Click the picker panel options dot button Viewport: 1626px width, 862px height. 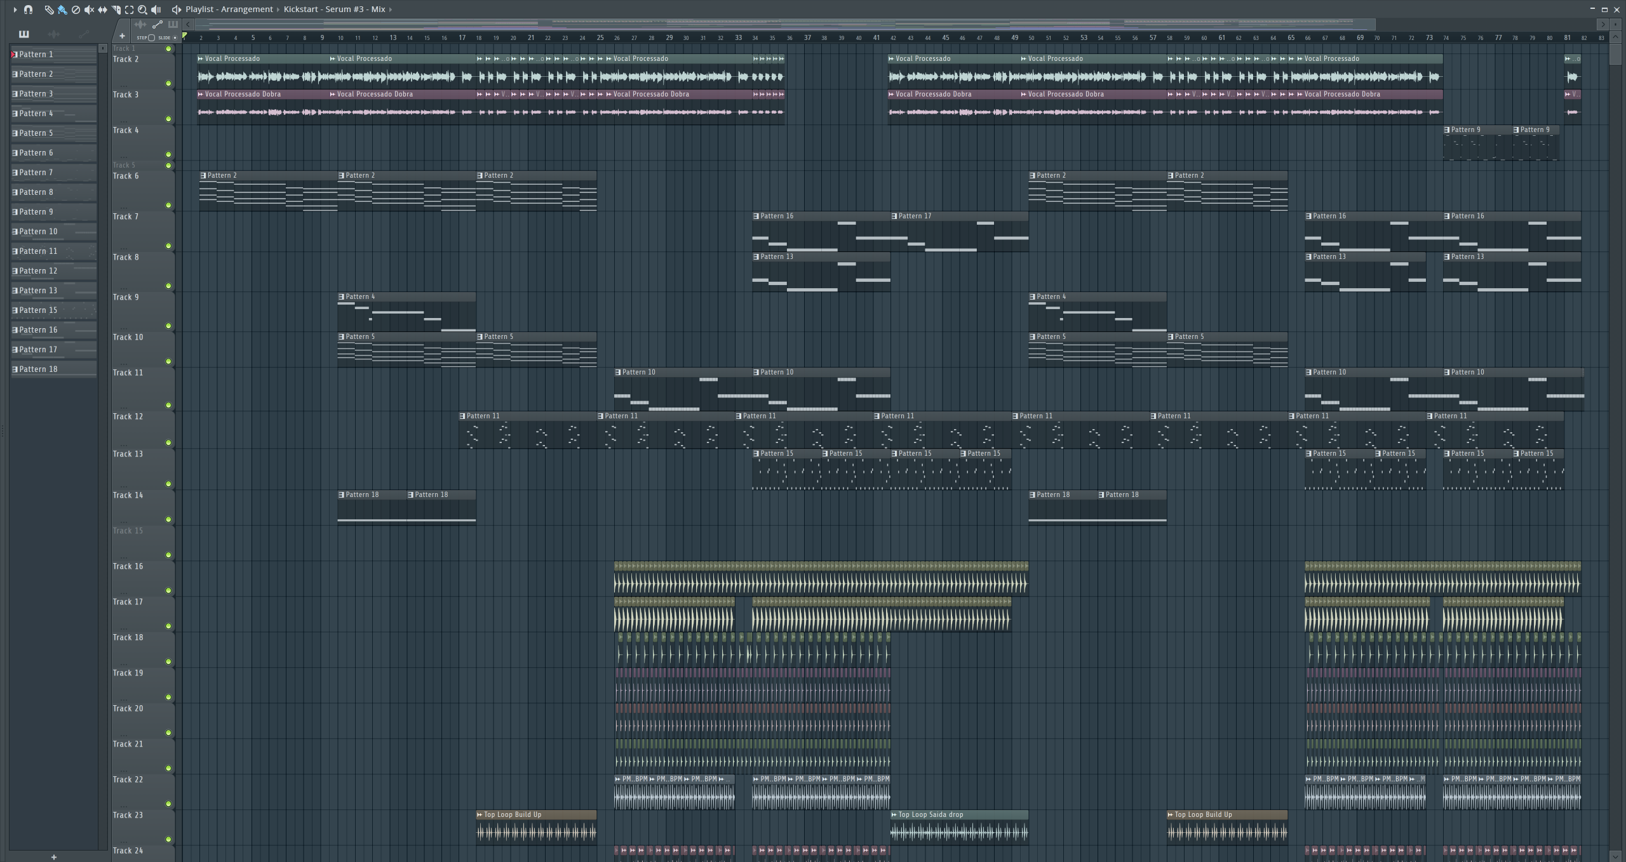coord(103,48)
